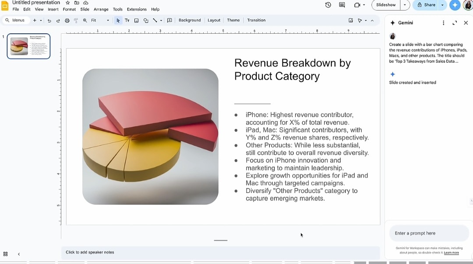473x264 pixels.
Task: Insert an image with the image icon
Action: coord(136,21)
